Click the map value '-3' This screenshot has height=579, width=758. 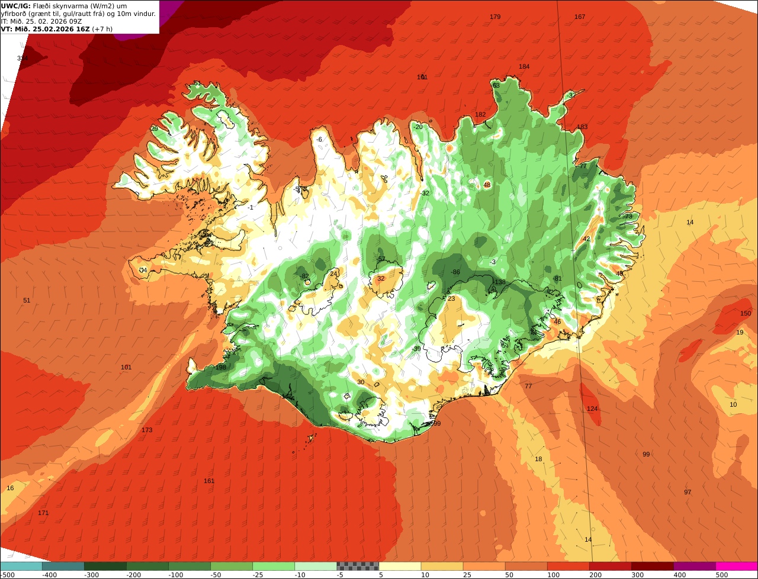pyautogui.click(x=493, y=262)
